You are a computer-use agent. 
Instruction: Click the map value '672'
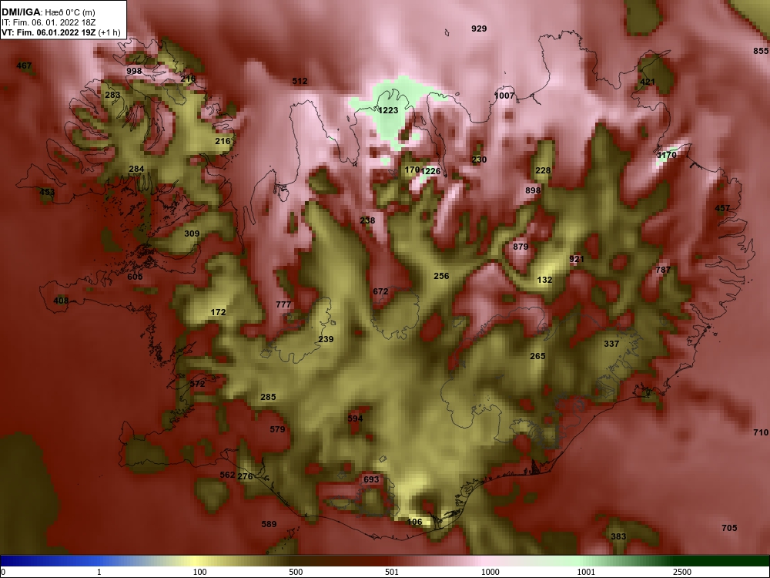[380, 291]
